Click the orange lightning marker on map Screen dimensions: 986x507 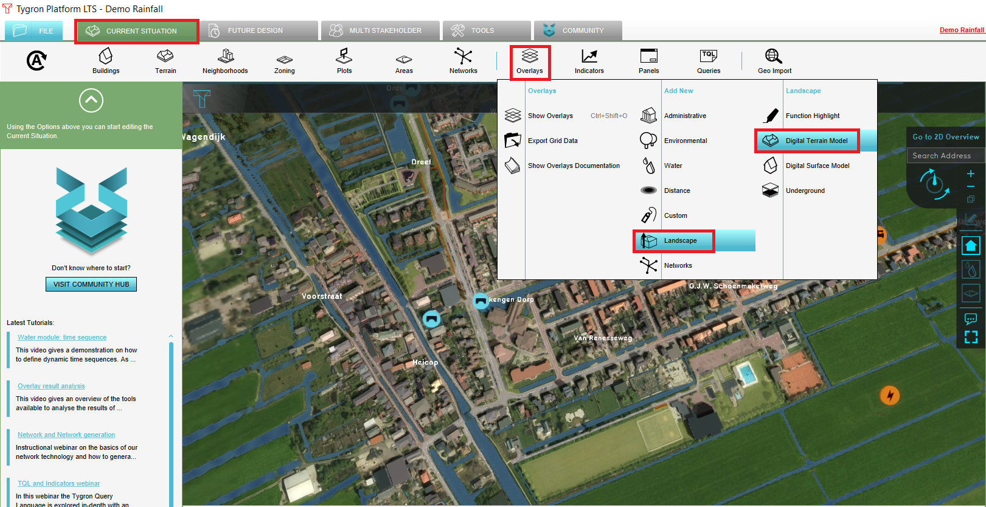click(x=890, y=396)
